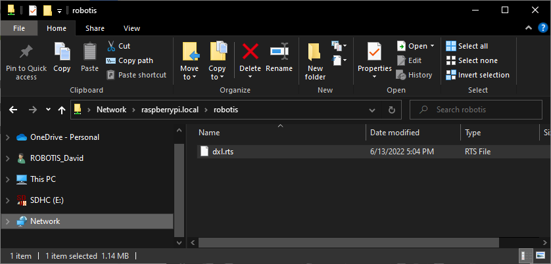Go up one folder level arrow
The width and height of the screenshot is (551, 264).
[62, 110]
